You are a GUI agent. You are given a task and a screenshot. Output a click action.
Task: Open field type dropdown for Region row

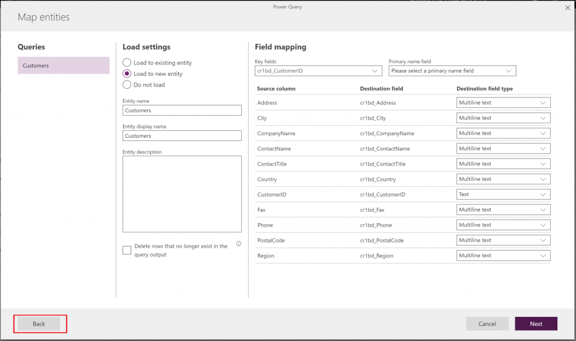(503, 256)
